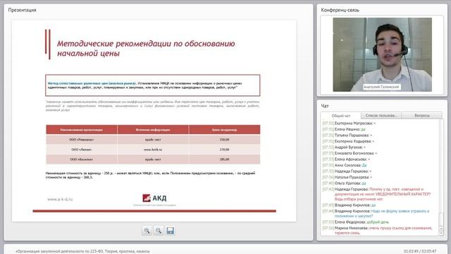451x254 pixels.
Task: Click Владимир Кириллов's question about форму заявки
Action: (x=376, y=213)
